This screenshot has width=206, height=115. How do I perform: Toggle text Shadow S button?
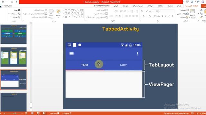[162, 16]
